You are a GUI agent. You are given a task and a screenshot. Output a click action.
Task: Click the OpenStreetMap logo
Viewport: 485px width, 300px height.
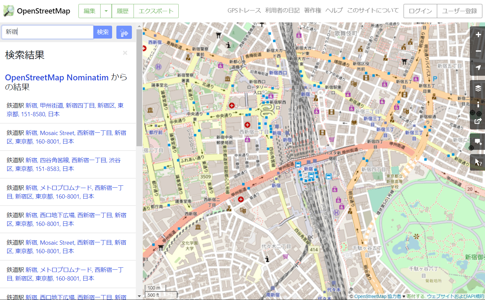point(37,11)
